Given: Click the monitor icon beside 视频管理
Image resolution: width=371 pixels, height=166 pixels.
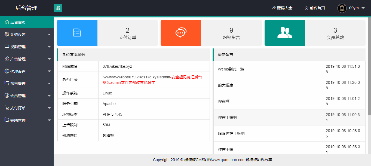Looking at the screenshot, I should 7,47.
